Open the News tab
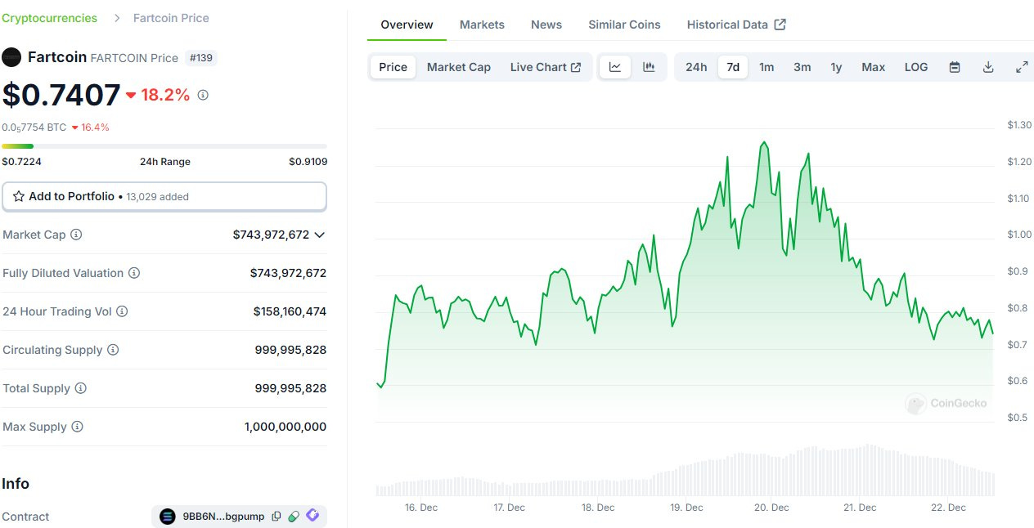 tap(546, 25)
